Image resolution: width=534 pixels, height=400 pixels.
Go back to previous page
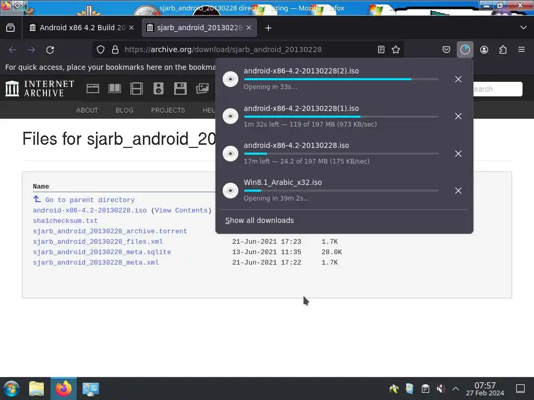[x=13, y=49]
